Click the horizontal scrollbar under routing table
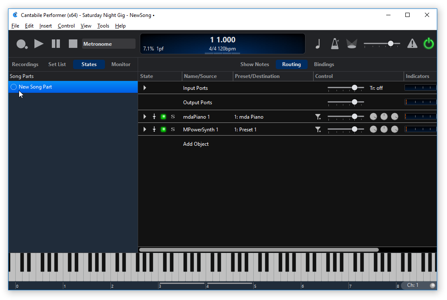447x300 pixels. pos(259,250)
